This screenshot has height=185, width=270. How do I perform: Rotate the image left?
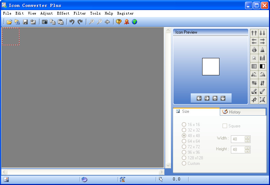254,75
